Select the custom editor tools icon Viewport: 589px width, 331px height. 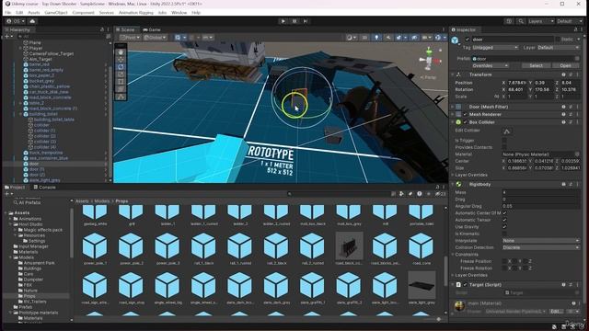pos(121,97)
